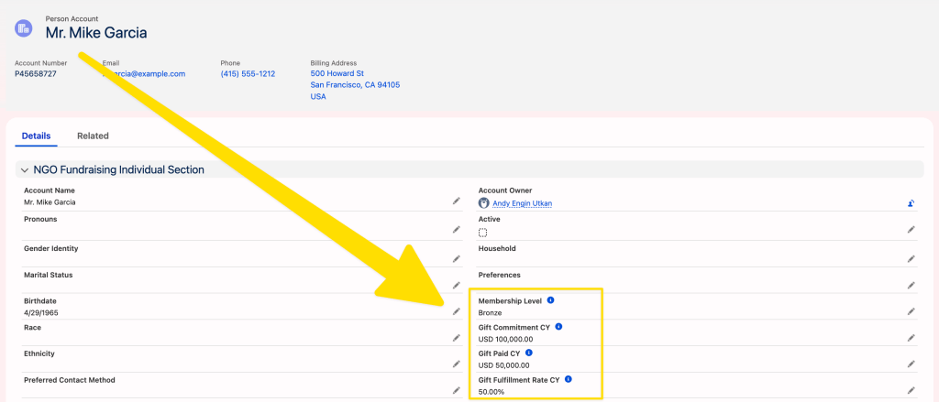Edit the Active field pencil
This screenshot has width=939, height=402.
911,230
